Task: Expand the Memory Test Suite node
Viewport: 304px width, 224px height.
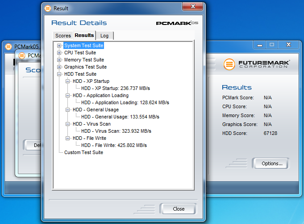Action: point(59,60)
